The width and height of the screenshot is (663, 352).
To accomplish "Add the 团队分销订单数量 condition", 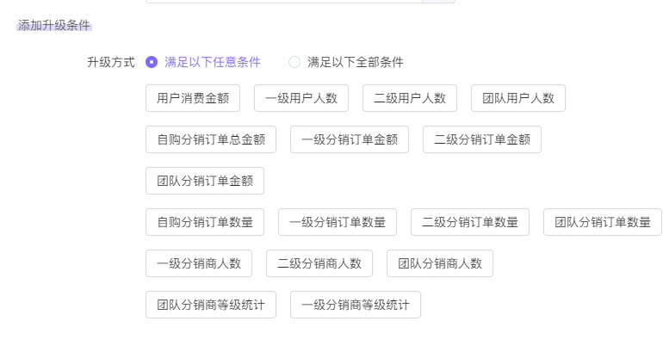I will pos(603,222).
